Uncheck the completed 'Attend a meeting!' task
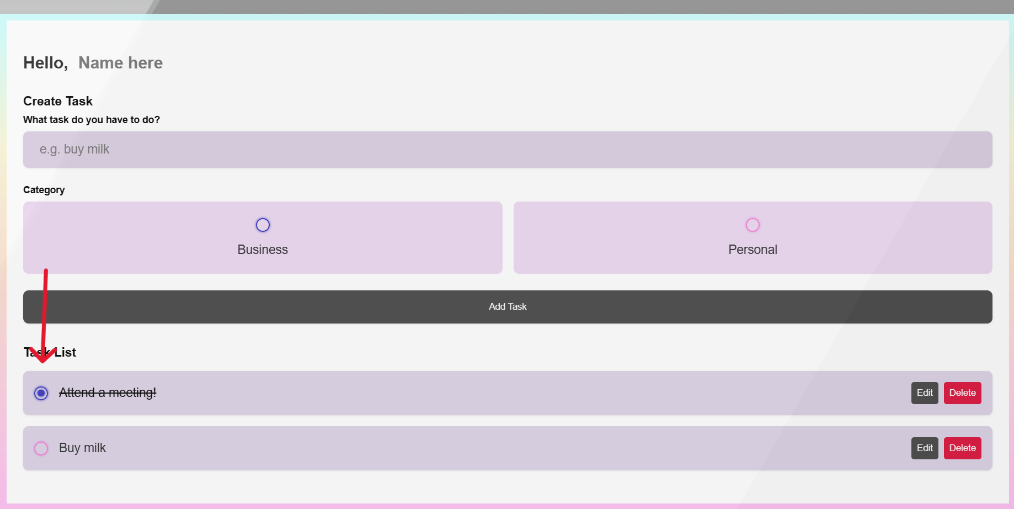This screenshot has width=1014, height=509. point(41,393)
